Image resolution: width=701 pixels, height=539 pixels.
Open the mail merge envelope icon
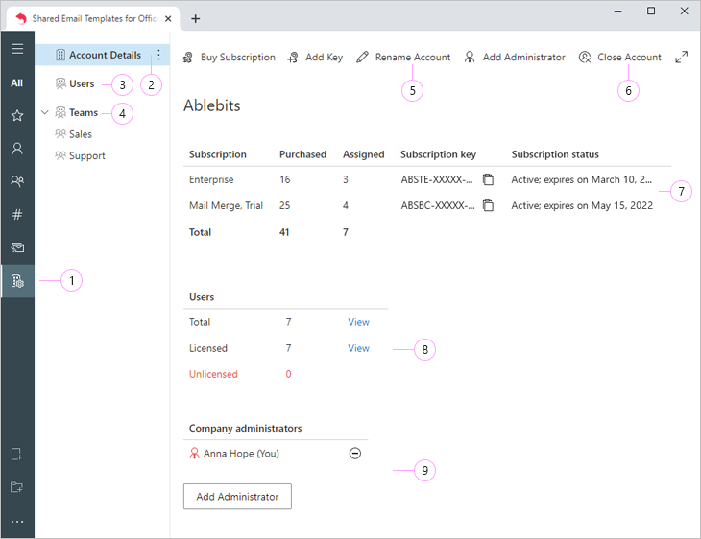17,247
